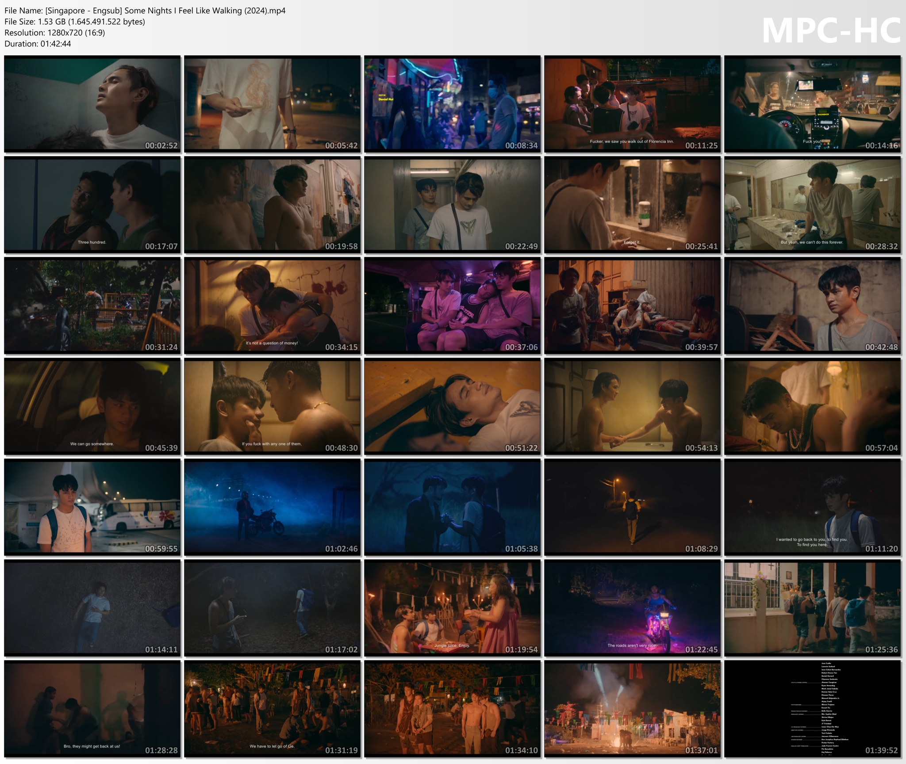906x764 pixels.
Task: Click the 'Three hundred.' subtitle thumbnail
Action: coord(92,205)
